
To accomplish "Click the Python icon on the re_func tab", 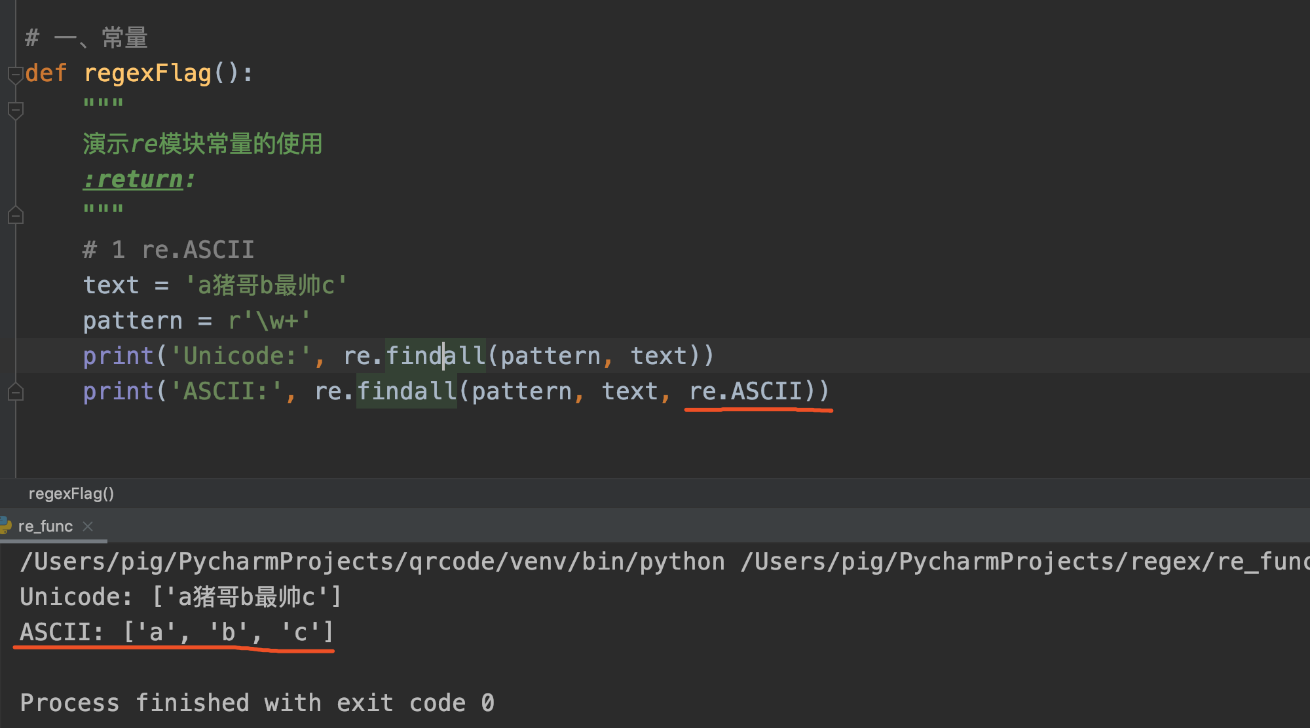I will click(x=7, y=526).
